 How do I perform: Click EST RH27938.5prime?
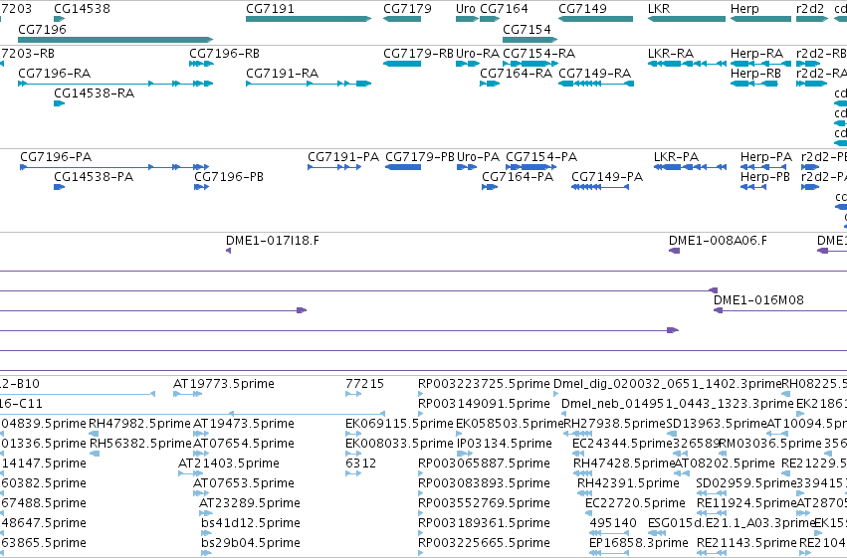coord(615,424)
